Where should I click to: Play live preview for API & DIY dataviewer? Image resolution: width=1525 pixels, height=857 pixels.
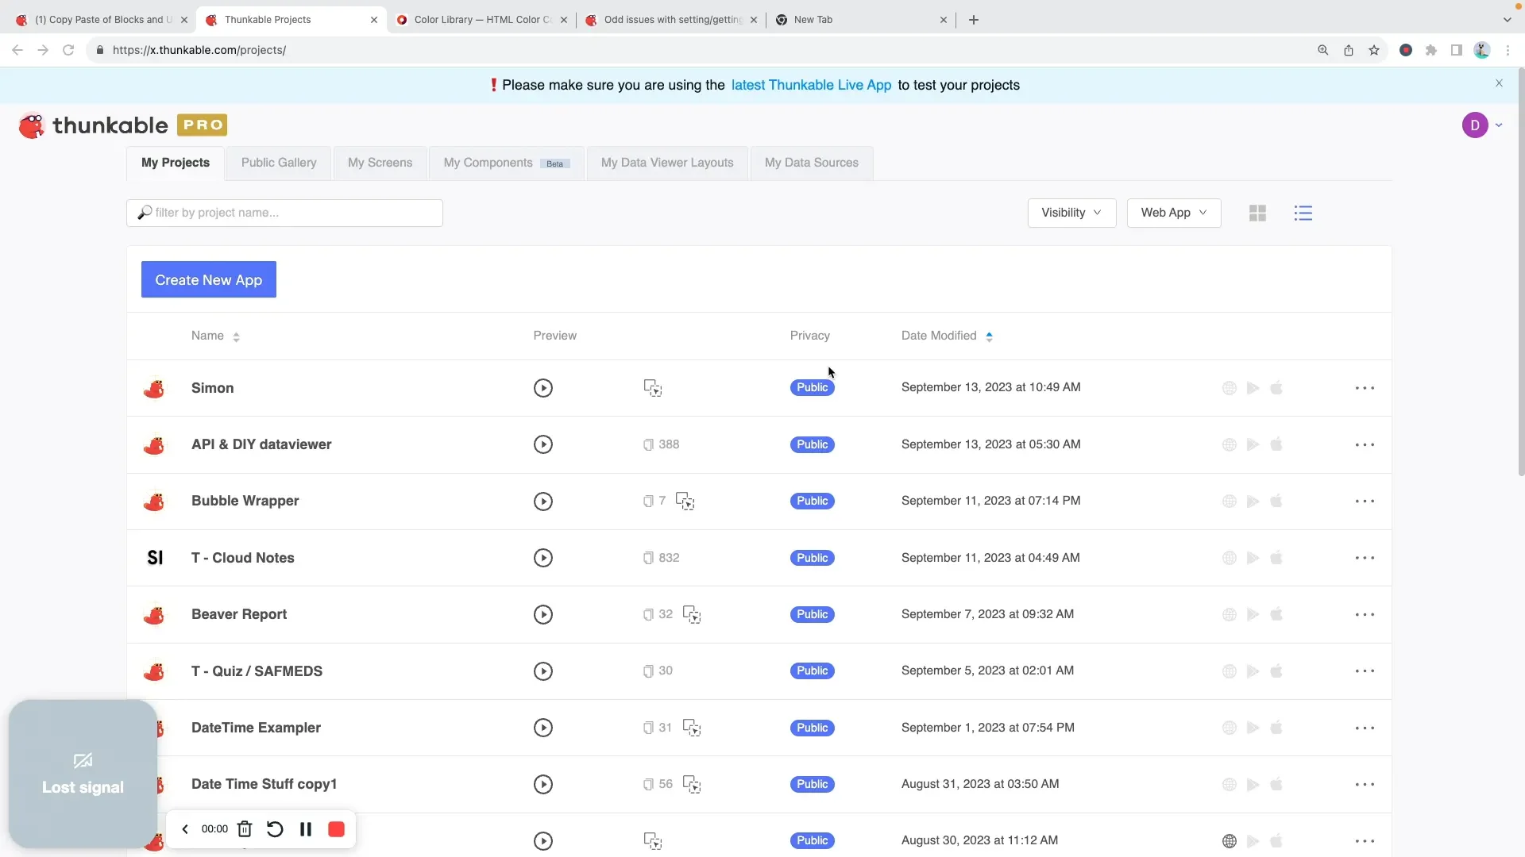pyautogui.click(x=543, y=444)
